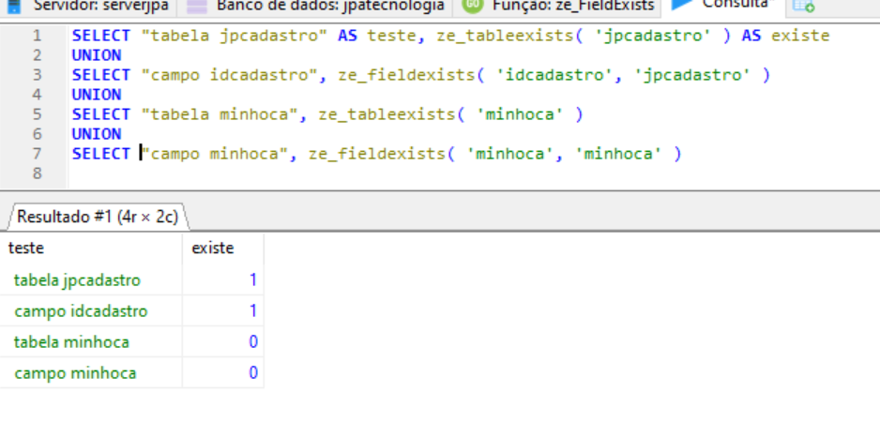Select the 'tabela minhoca' result cell
The image size is (880, 423).
tap(91, 341)
